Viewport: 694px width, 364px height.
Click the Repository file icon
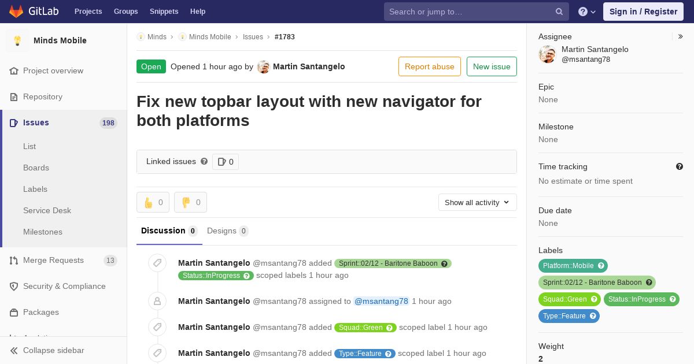(14, 96)
